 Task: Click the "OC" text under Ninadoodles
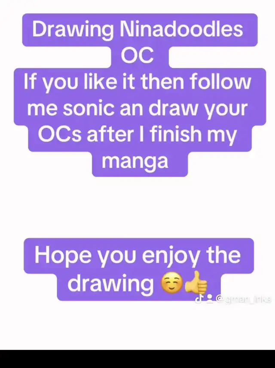(x=137, y=55)
